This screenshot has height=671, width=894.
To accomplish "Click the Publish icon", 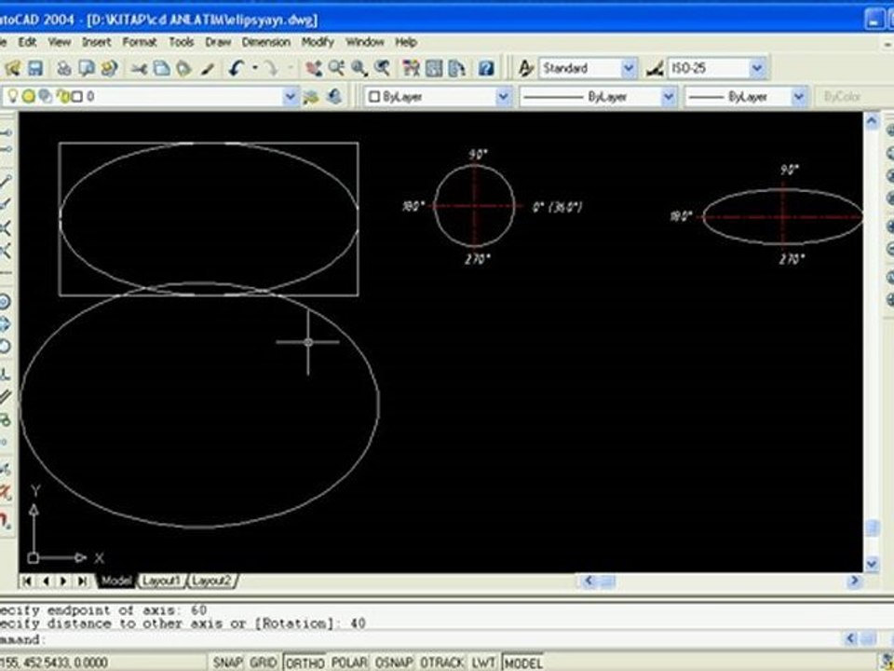I will coord(109,68).
